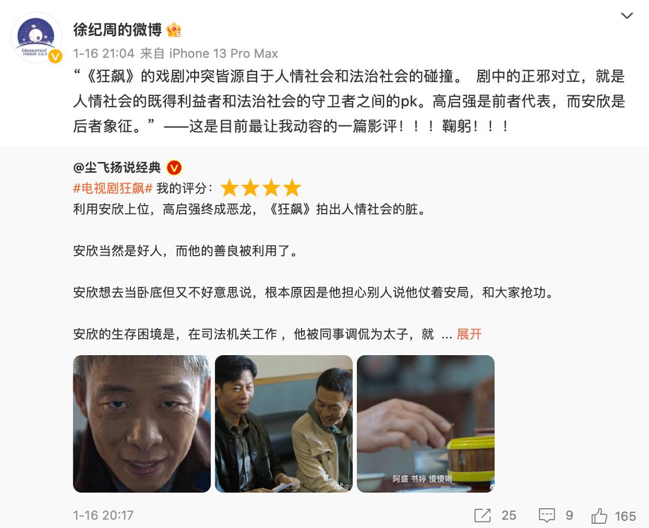The width and height of the screenshot is (649, 528).
Task: Like the post with thumbs-up icon
Action: point(599,515)
